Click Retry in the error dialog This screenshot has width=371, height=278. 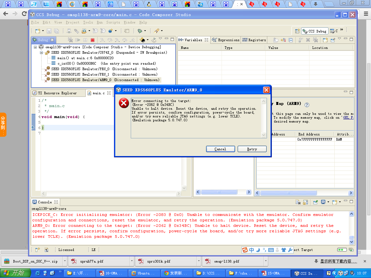tap(252, 149)
